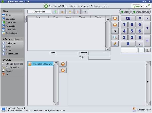This screenshot has width=152, height=113.
Task: Edit the ticket line with pencil icon
Action: tap(115, 44)
